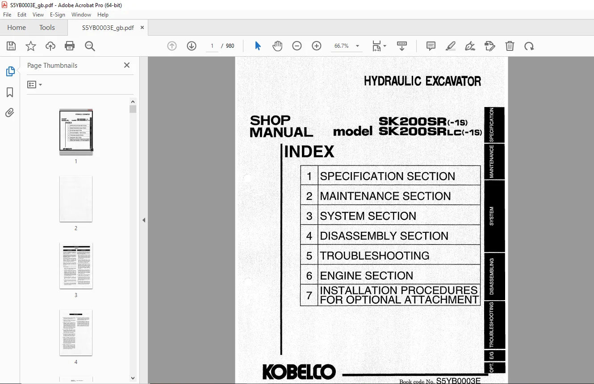Go to previous page with the up arrow
The height and width of the screenshot is (384, 594).
[x=172, y=46]
